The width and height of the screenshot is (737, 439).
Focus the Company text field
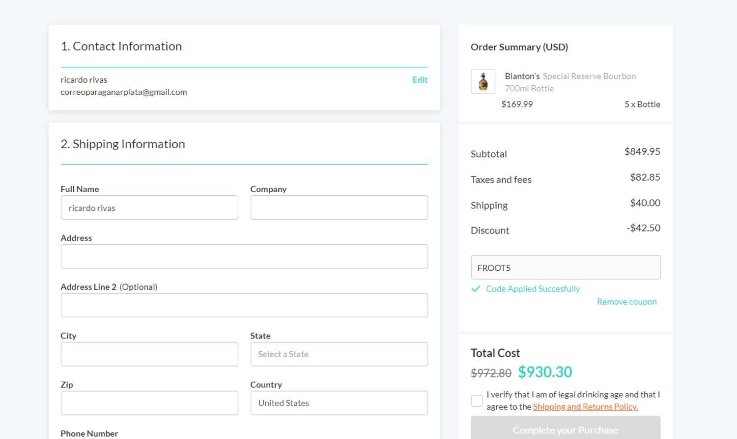tap(339, 208)
